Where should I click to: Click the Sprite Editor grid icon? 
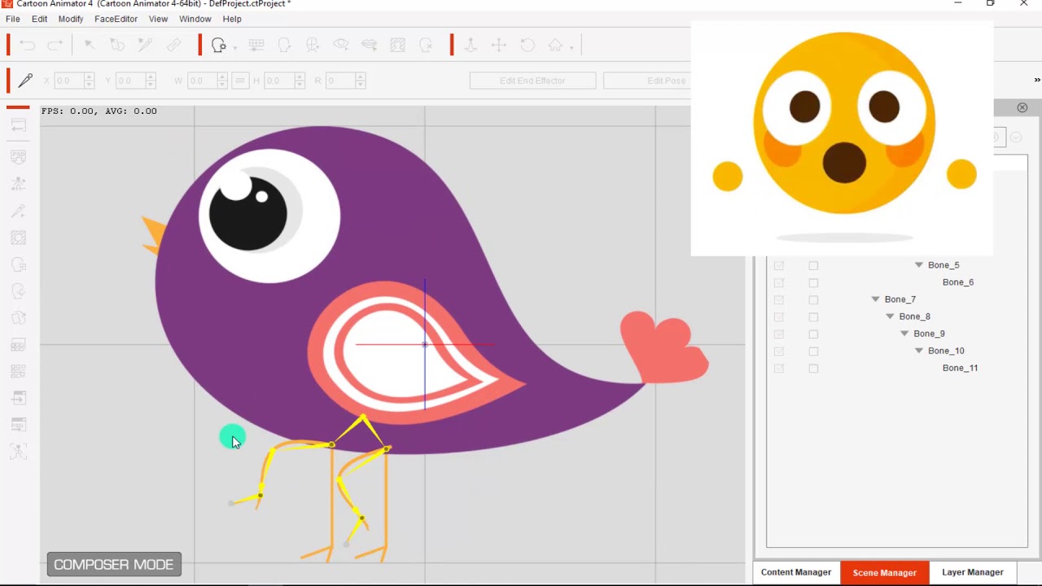tap(256, 46)
